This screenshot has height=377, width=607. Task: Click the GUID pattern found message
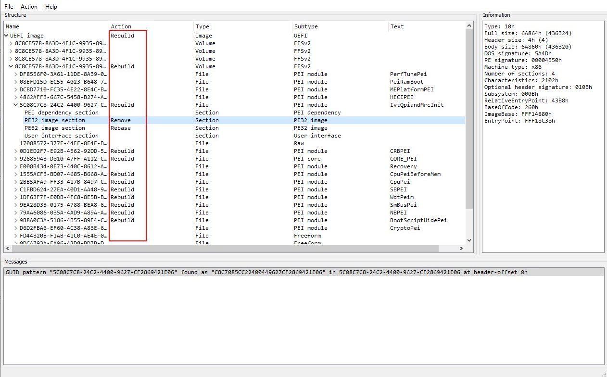303,272
